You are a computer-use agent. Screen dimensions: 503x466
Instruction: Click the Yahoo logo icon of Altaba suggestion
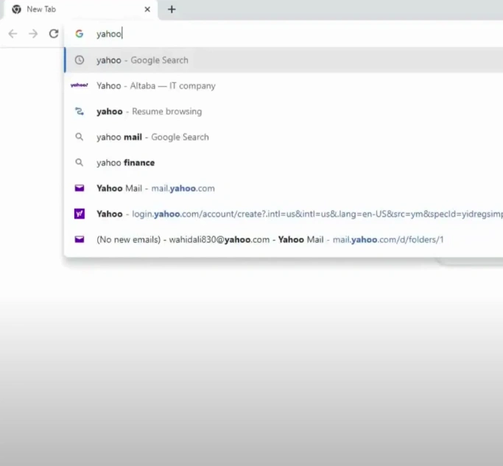80,85
